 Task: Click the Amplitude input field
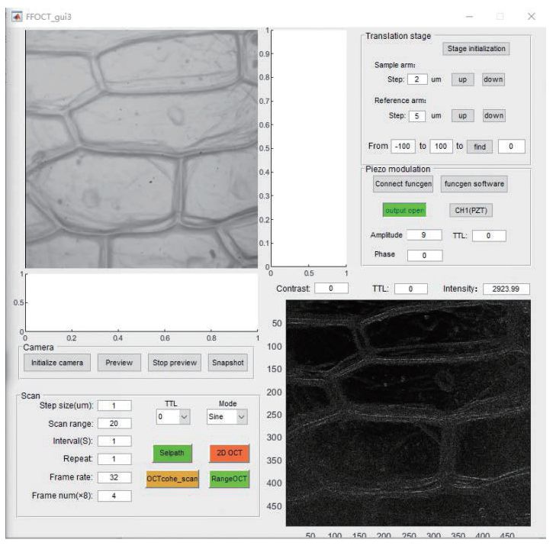[424, 236]
